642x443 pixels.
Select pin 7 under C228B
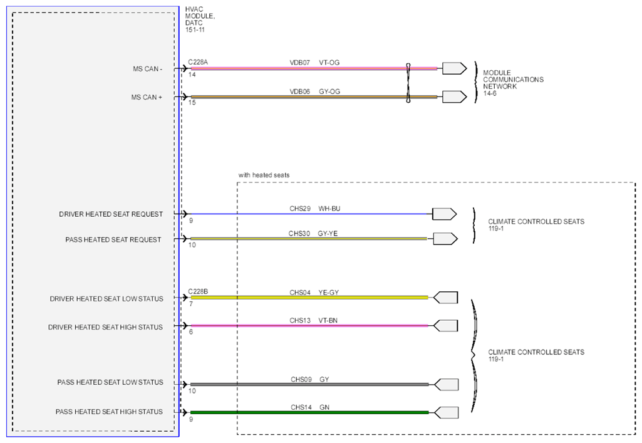click(x=191, y=304)
